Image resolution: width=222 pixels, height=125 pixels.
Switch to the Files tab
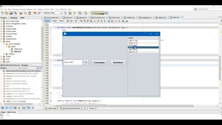pyautogui.click(x=23, y=18)
